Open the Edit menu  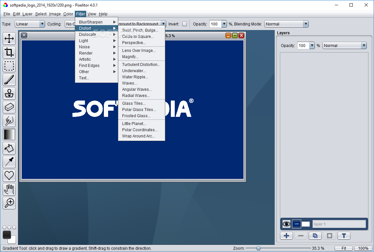16,14
